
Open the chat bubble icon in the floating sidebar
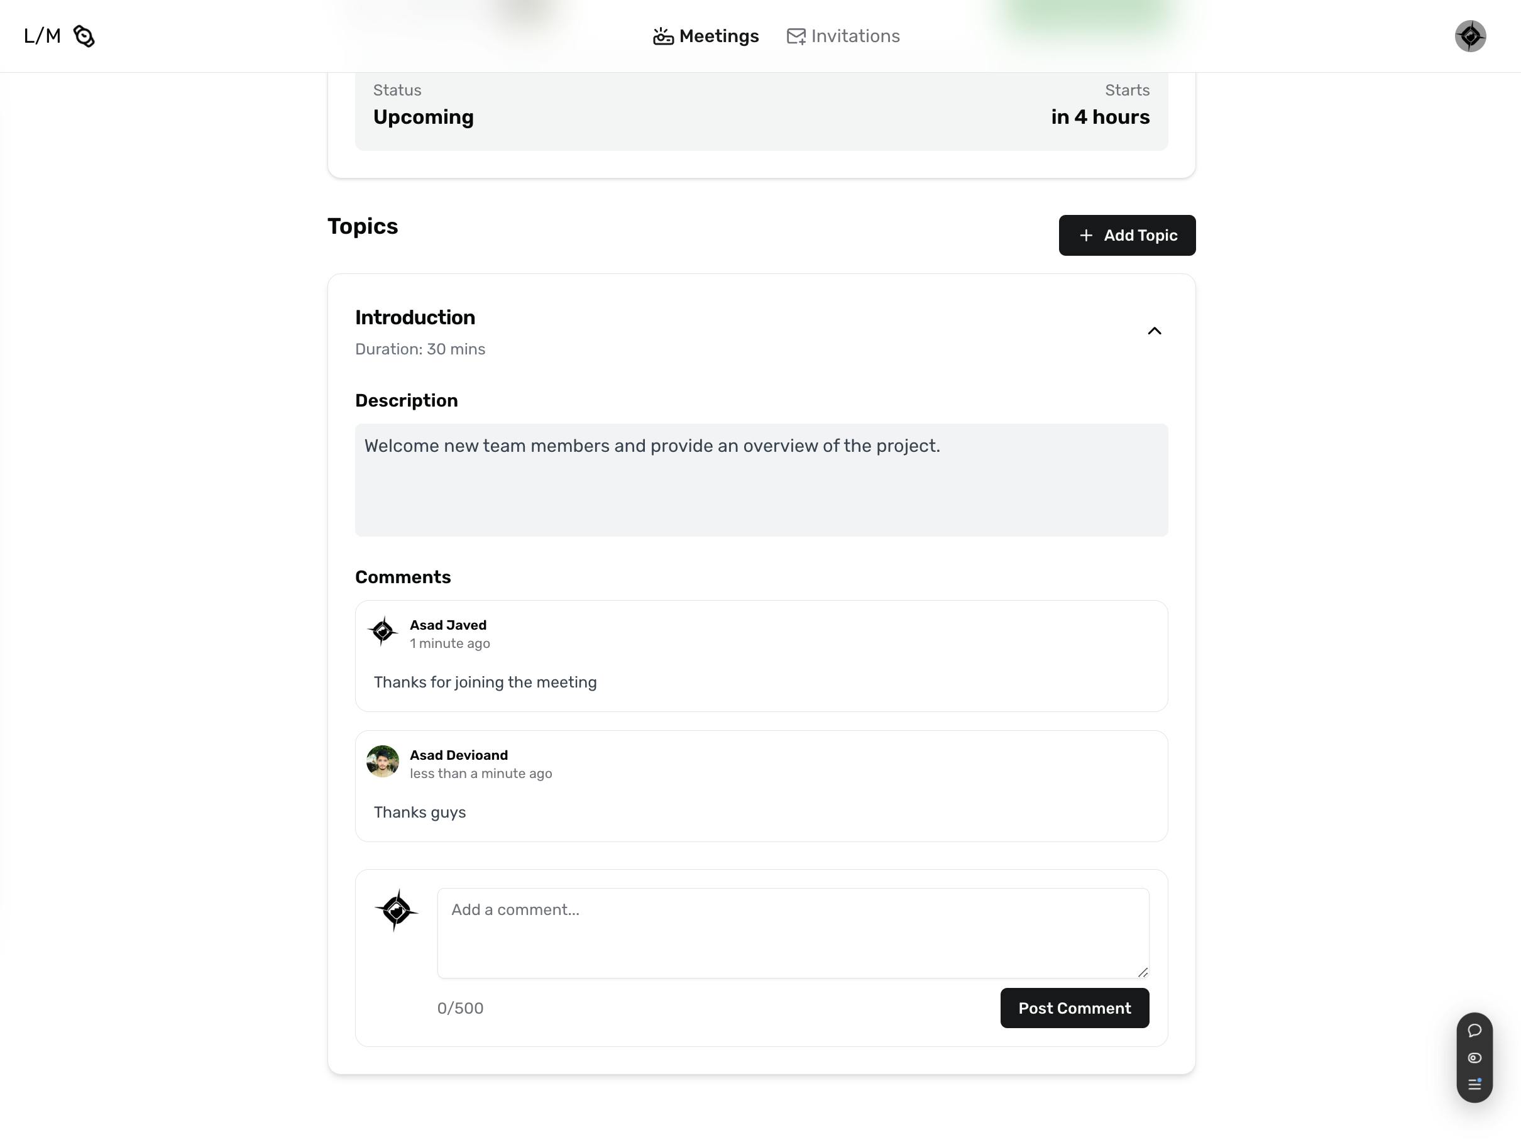click(x=1474, y=1031)
